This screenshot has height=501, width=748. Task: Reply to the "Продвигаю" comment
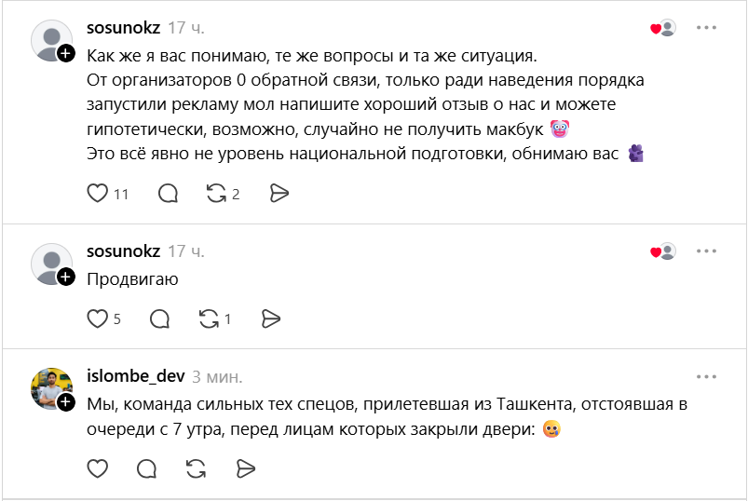[x=160, y=318]
